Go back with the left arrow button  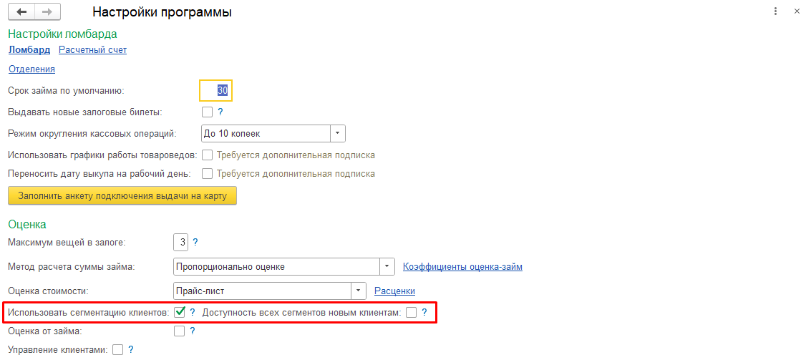pyautogui.click(x=21, y=11)
